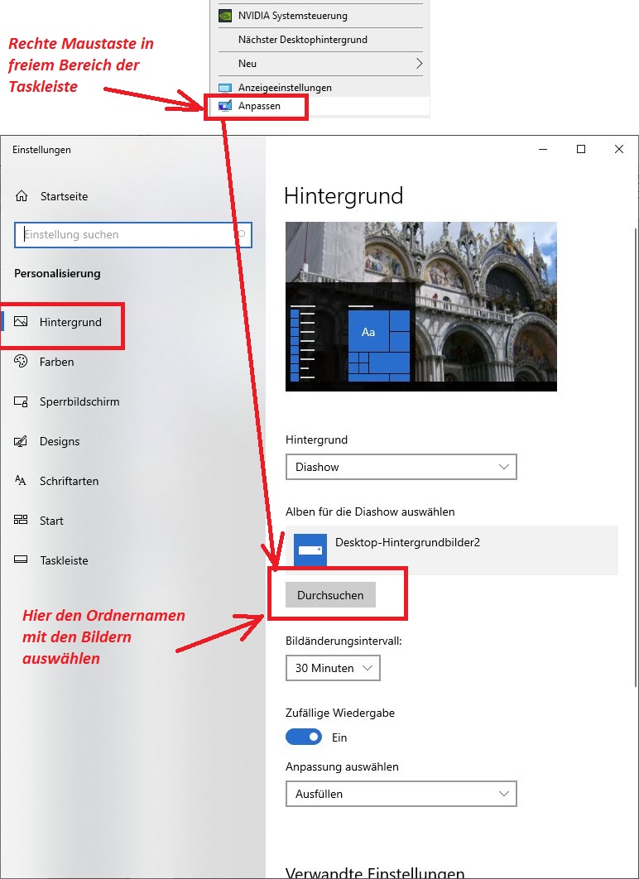The image size is (639, 879).
Task: Open the Neu context menu item
Action: 319,64
